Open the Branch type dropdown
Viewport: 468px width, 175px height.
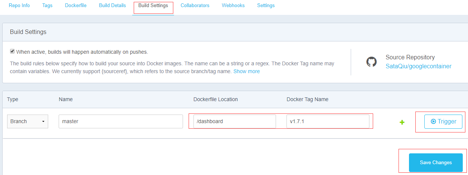pyautogui.click(x=28, y=121)
